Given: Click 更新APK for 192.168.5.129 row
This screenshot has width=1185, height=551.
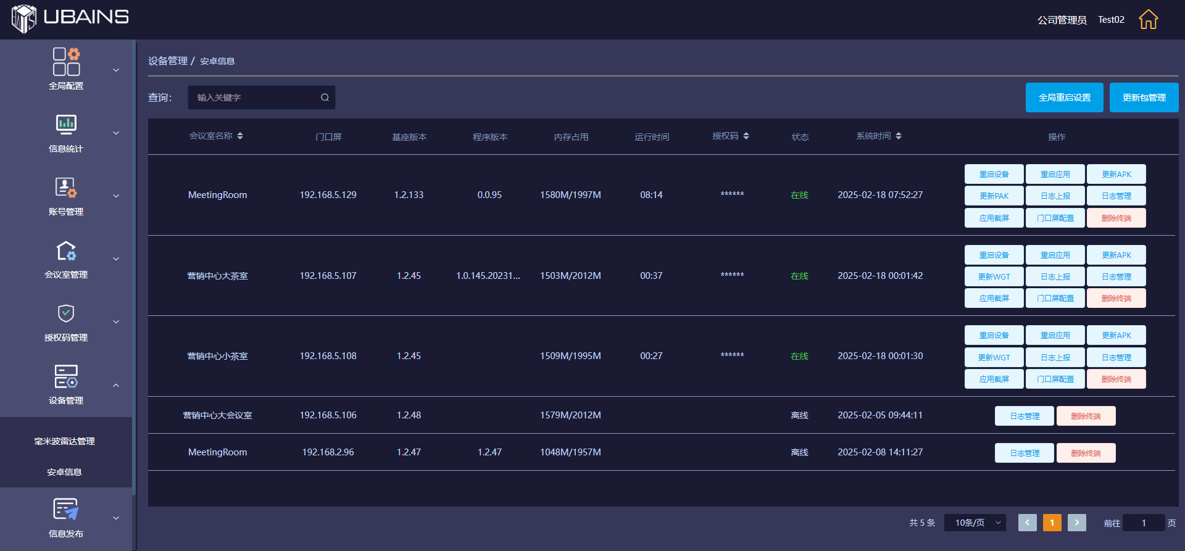Looking at the screenshot, I should 1116,174.
